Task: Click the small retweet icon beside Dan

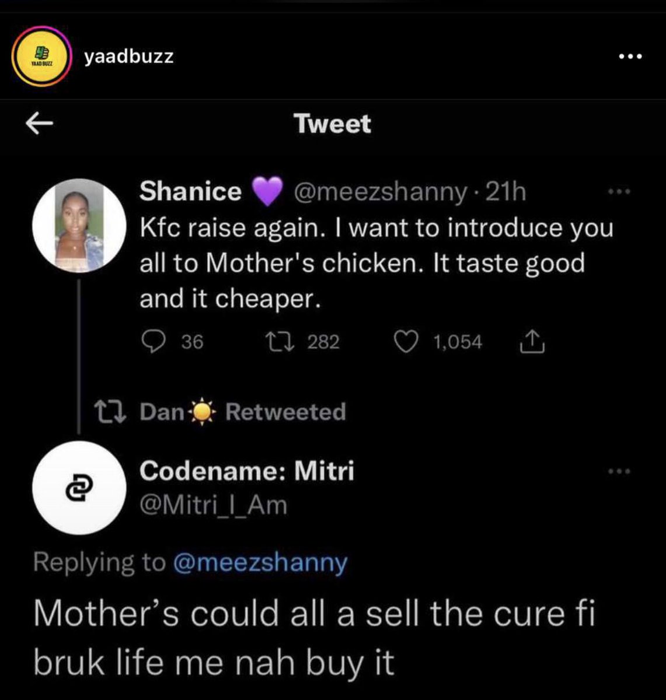Action: [x=110, y=412]
